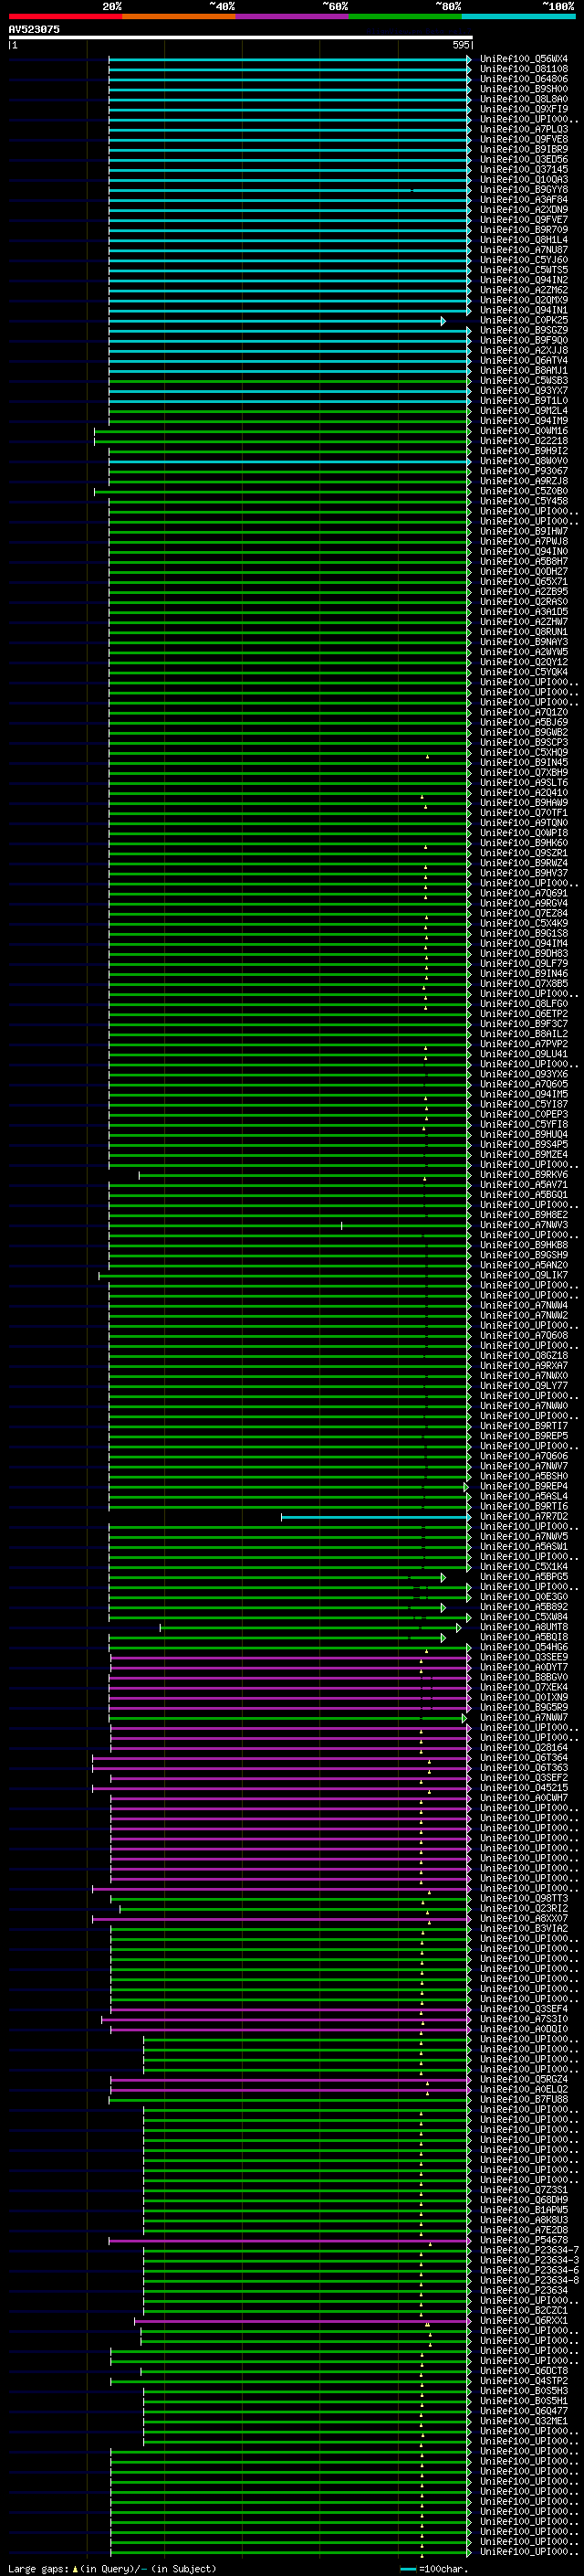Select hit label UniRef100_Q7Z3S1
The width and height of the screenshot is (584, 2576).
(x=524, y=2190)
